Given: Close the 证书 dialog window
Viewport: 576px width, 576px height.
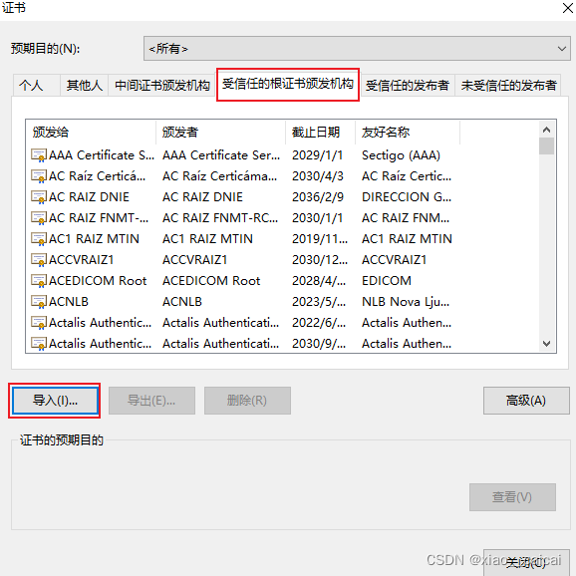Looking at the screenshot, I should pyautogui.click(x=567, y=8).
